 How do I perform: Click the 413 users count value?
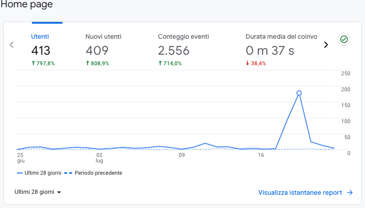41,51
